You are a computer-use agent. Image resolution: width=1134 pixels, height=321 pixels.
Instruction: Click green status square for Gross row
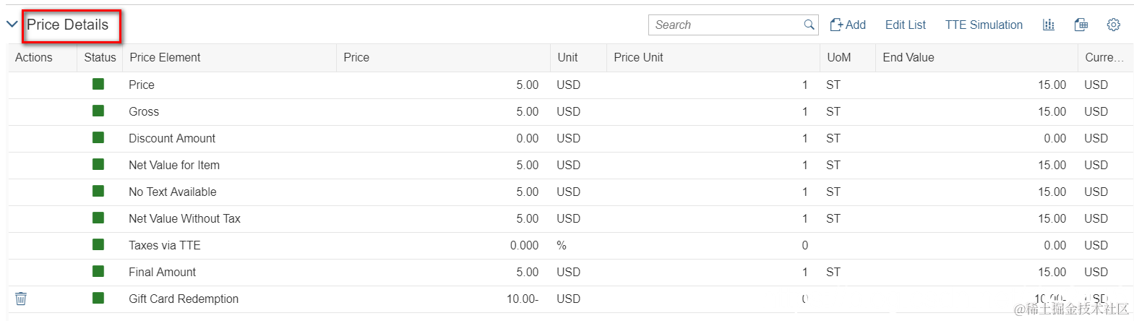point(98,111)
